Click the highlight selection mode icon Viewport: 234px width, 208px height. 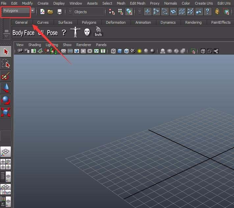226,12
